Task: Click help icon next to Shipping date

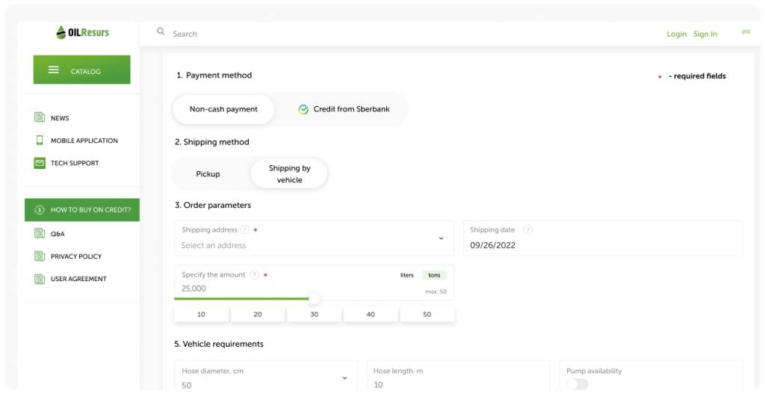Action: tap(528, 230)
